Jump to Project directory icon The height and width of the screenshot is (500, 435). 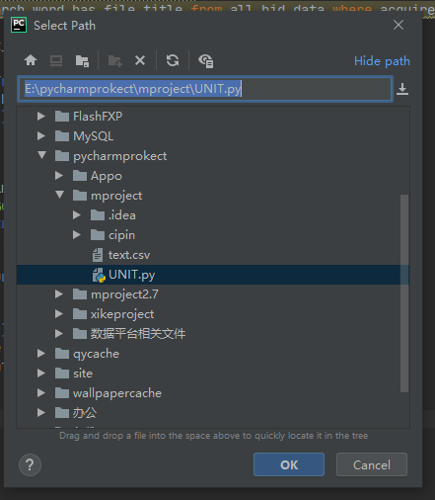[x=82, y=61]
